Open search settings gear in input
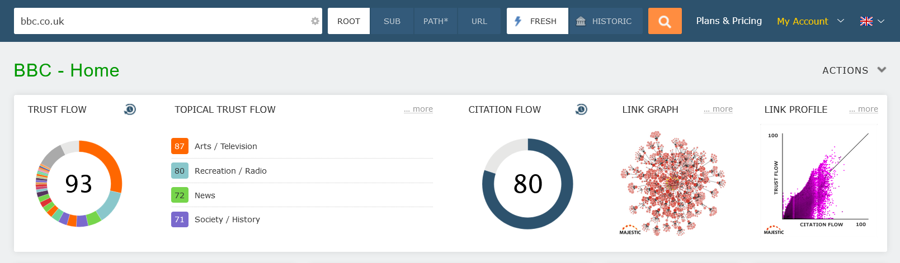 pos(315,21)
